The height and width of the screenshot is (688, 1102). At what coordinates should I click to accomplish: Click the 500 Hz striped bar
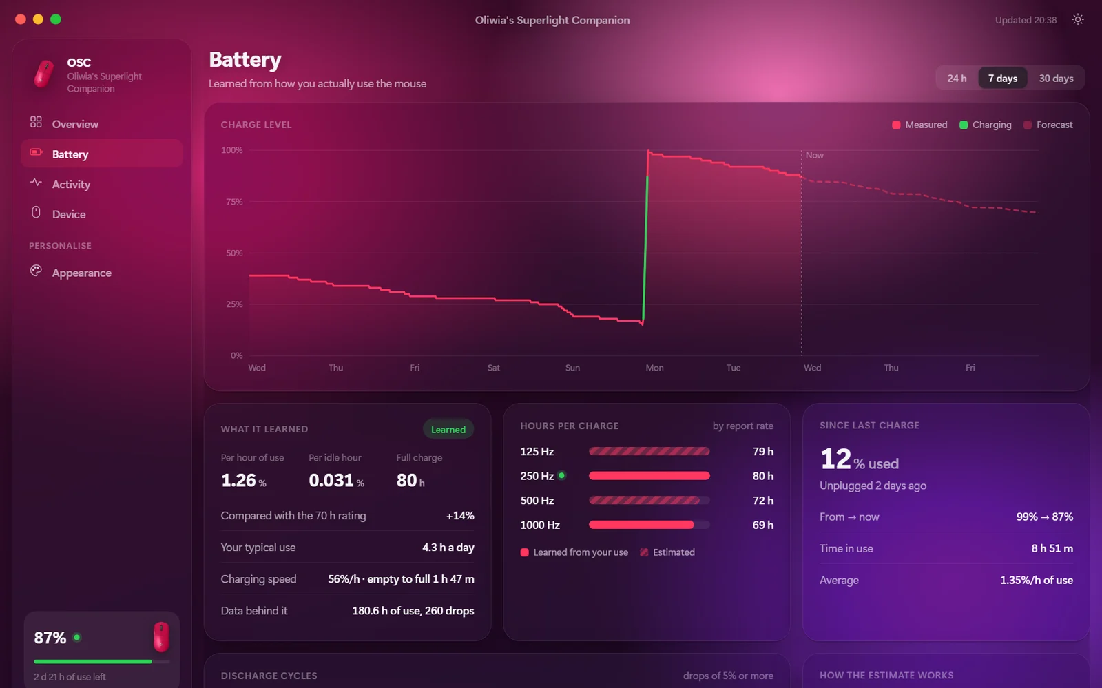[x=649, y=500]
